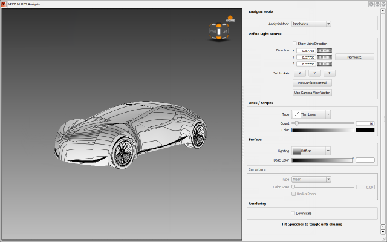Open the Analysis Mode dropdown

click(311, 24)
